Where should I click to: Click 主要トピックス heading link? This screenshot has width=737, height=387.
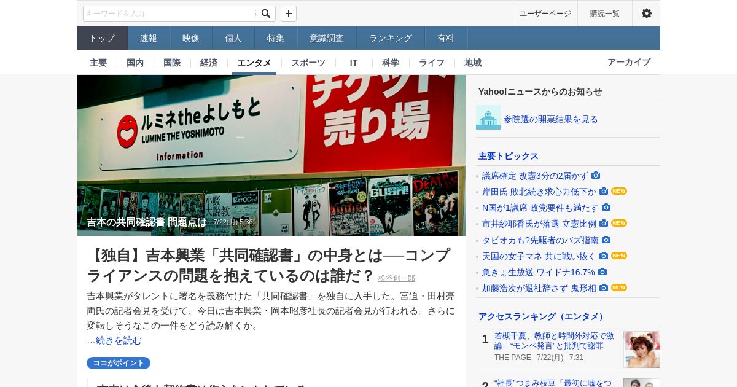[509, 156]
